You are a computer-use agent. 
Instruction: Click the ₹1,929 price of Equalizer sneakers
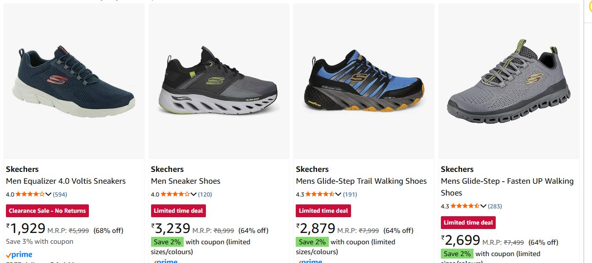click(26, 229)
